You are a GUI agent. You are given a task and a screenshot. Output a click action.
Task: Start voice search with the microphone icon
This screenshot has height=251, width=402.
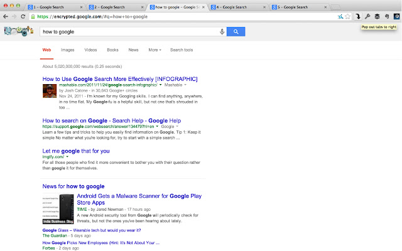[x=222, y=32]
